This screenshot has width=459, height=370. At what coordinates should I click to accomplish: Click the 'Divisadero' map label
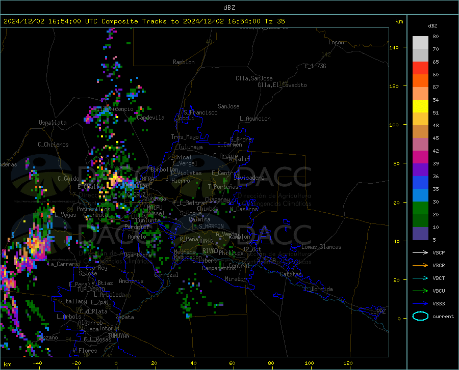coord(249,178)
